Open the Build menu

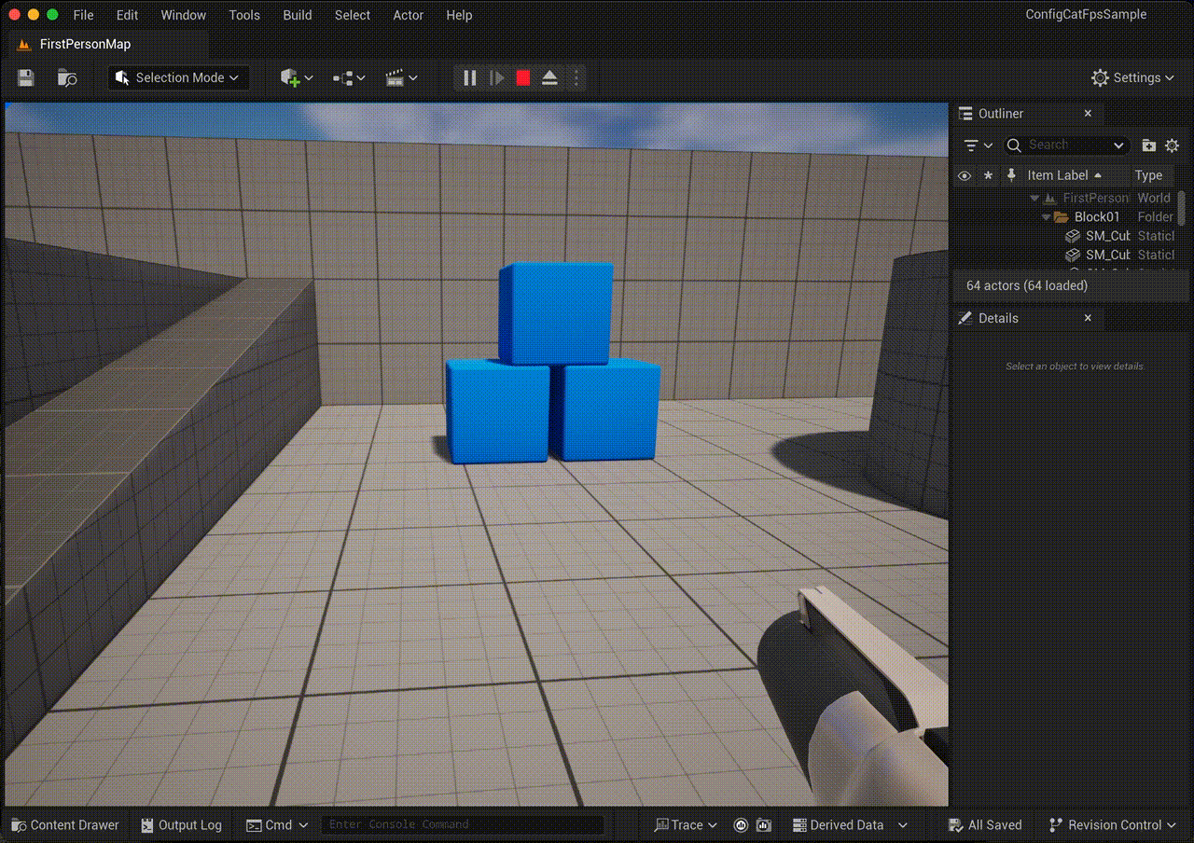point(297,15)
